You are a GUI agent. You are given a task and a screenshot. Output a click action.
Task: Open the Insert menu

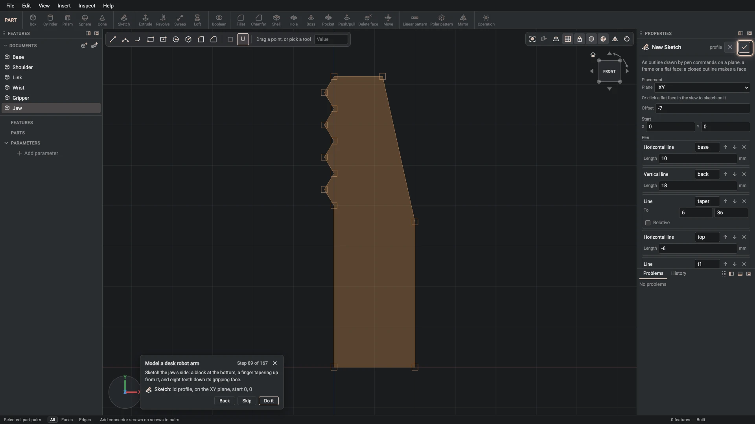[x=64, y=6]
